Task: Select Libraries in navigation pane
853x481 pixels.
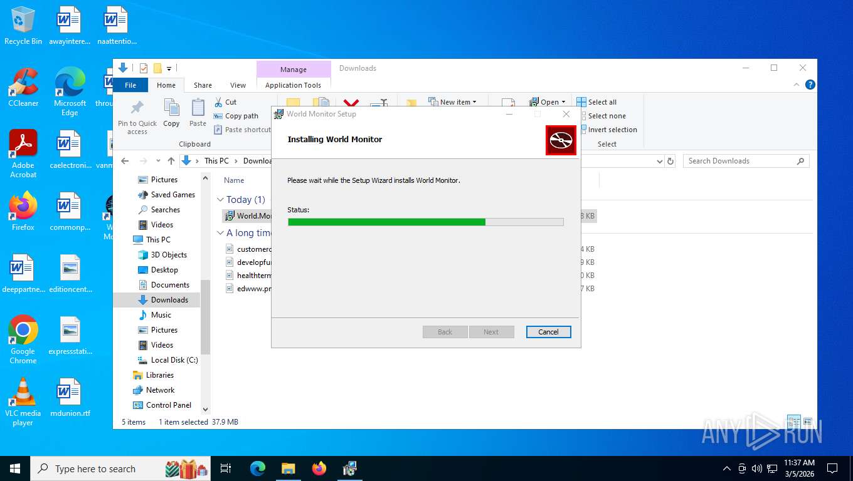Action: [x=153, y=375]
